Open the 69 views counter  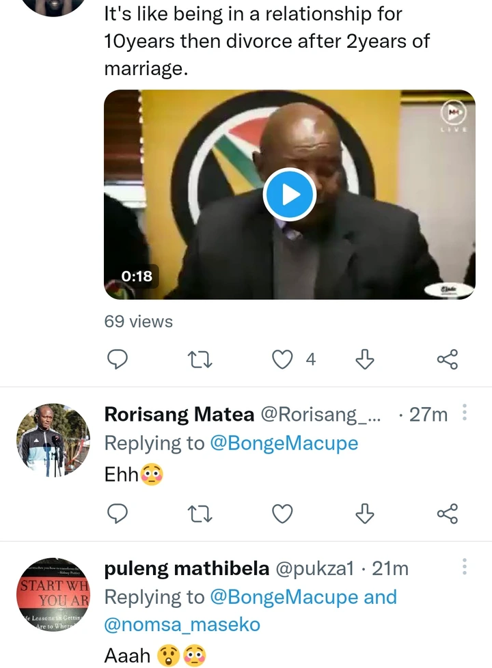(139, 322)
